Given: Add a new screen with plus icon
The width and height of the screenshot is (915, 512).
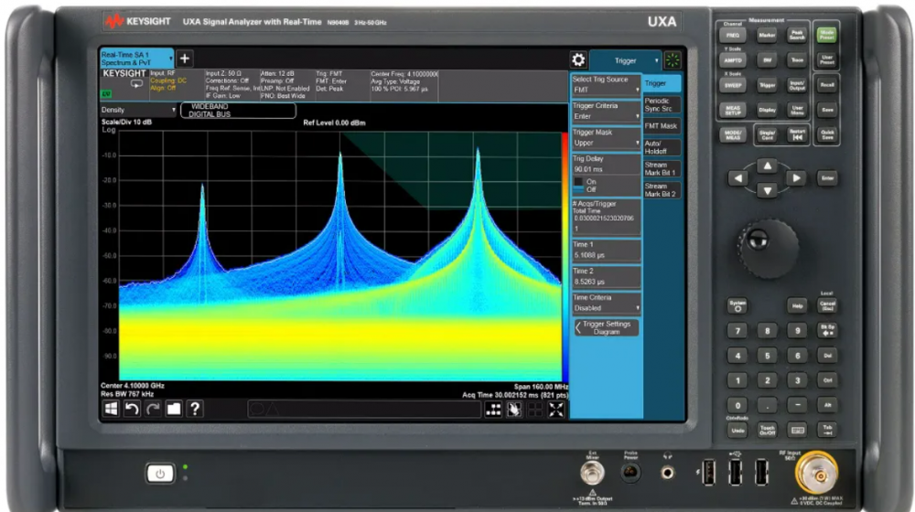Looking at the screenshot, I should 185,59.
